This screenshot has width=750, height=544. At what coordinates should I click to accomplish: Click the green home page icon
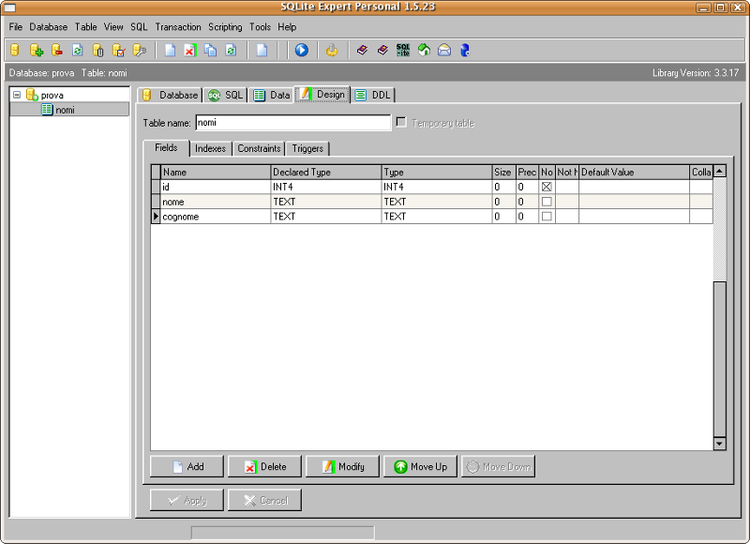click(424, 51)
